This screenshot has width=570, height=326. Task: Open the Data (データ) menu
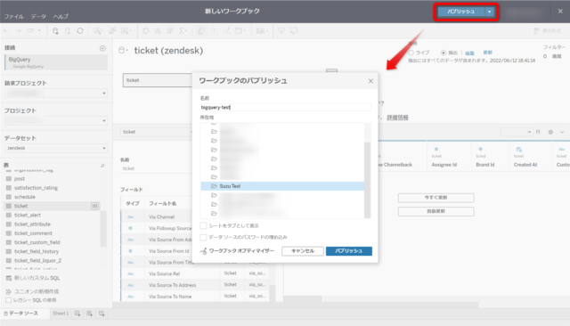point(38,16)
